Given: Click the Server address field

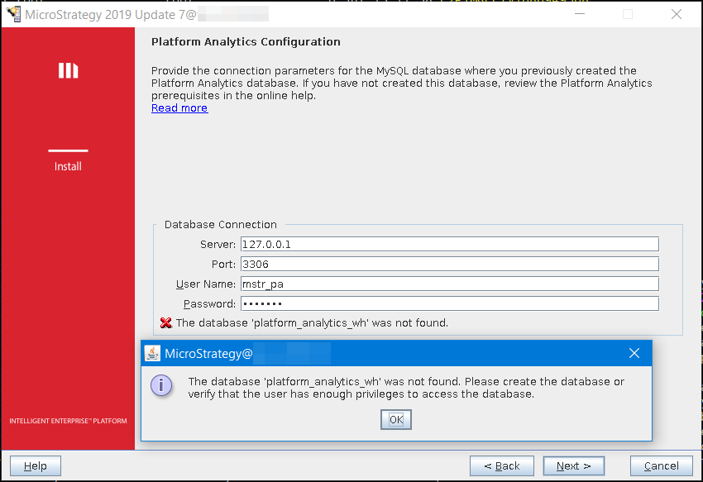Looking at the screenshot, I should [x=450, y=244].
